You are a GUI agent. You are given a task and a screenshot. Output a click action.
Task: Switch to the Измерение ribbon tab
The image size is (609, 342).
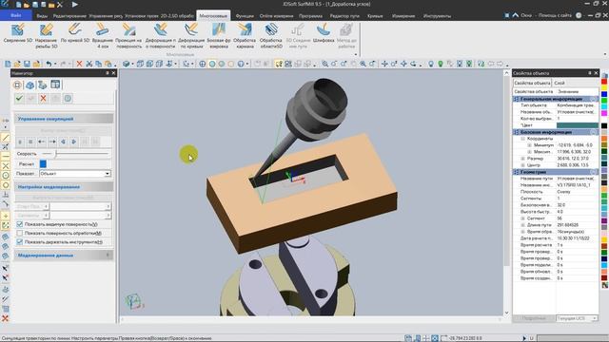(403, 16)
